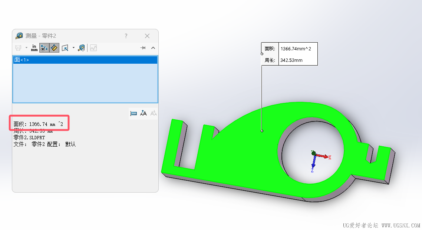The height and width of the screenshot is (230, 422).
Task: Click the callout leader attachment point on face
Action: [262, 131]
